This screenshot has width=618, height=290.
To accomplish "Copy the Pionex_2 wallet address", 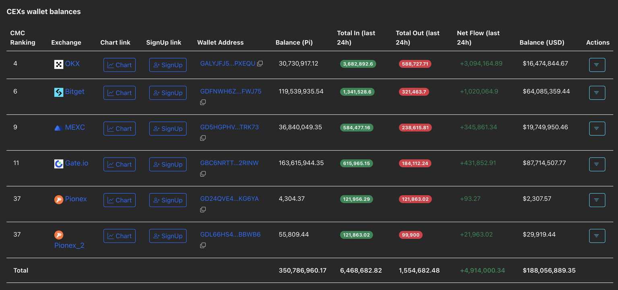I will 203,245.
